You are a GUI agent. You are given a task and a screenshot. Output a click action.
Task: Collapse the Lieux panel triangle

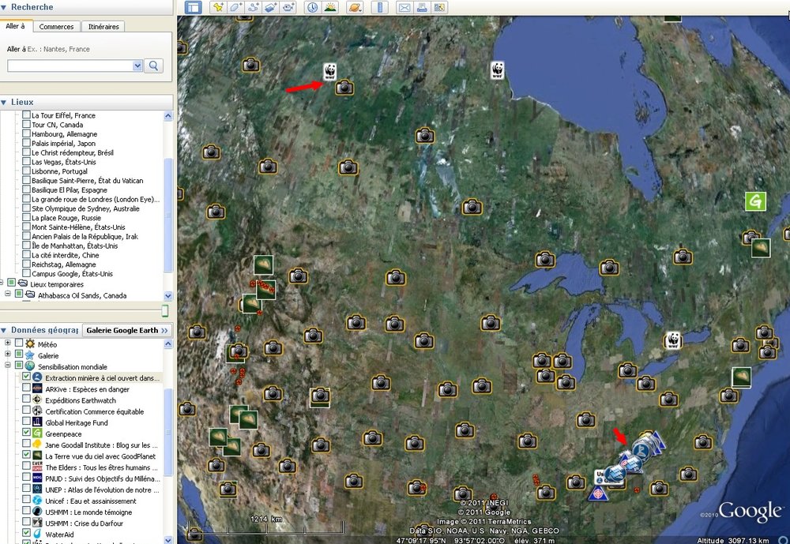pyautogui.click(x=4, y=102)
